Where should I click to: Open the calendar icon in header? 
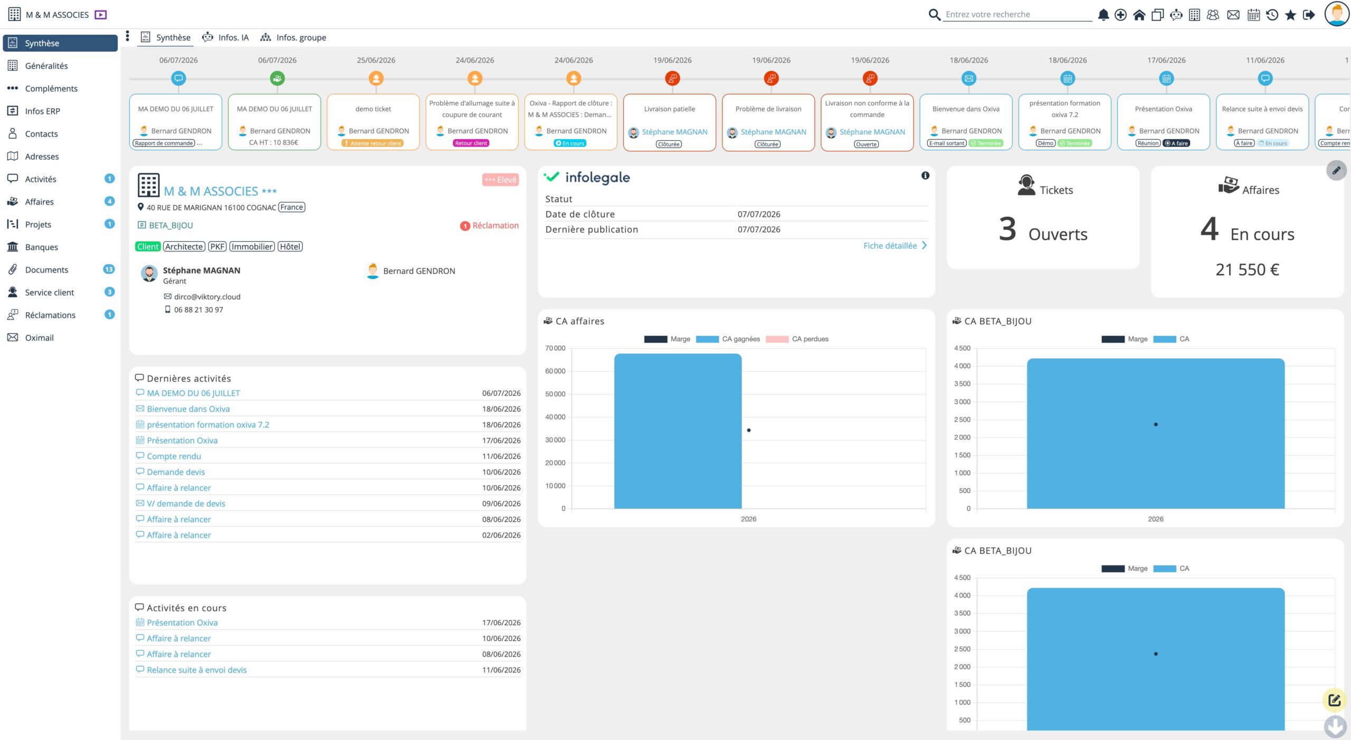point(1253,15)
